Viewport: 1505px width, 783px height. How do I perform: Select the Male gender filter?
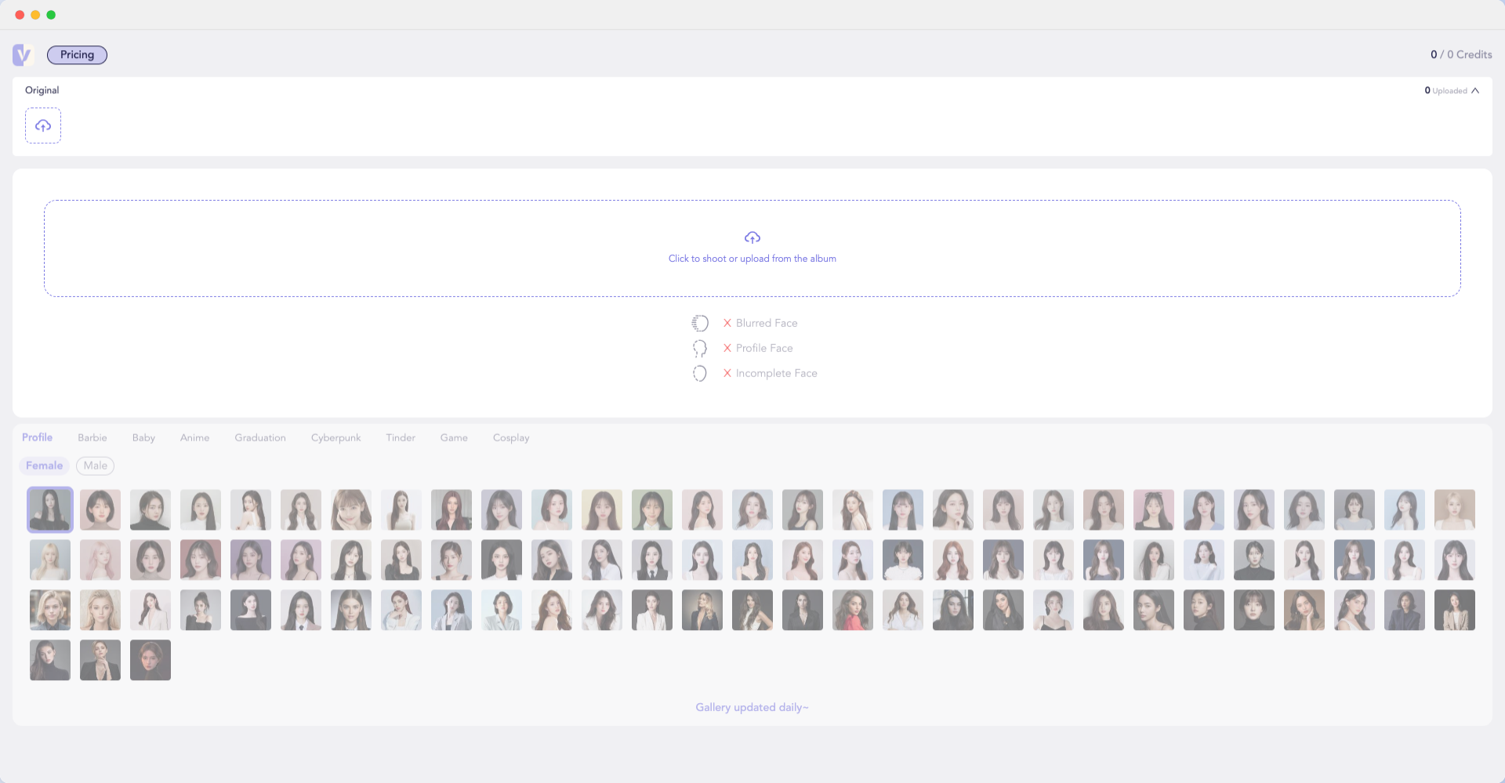coord(96,466)
